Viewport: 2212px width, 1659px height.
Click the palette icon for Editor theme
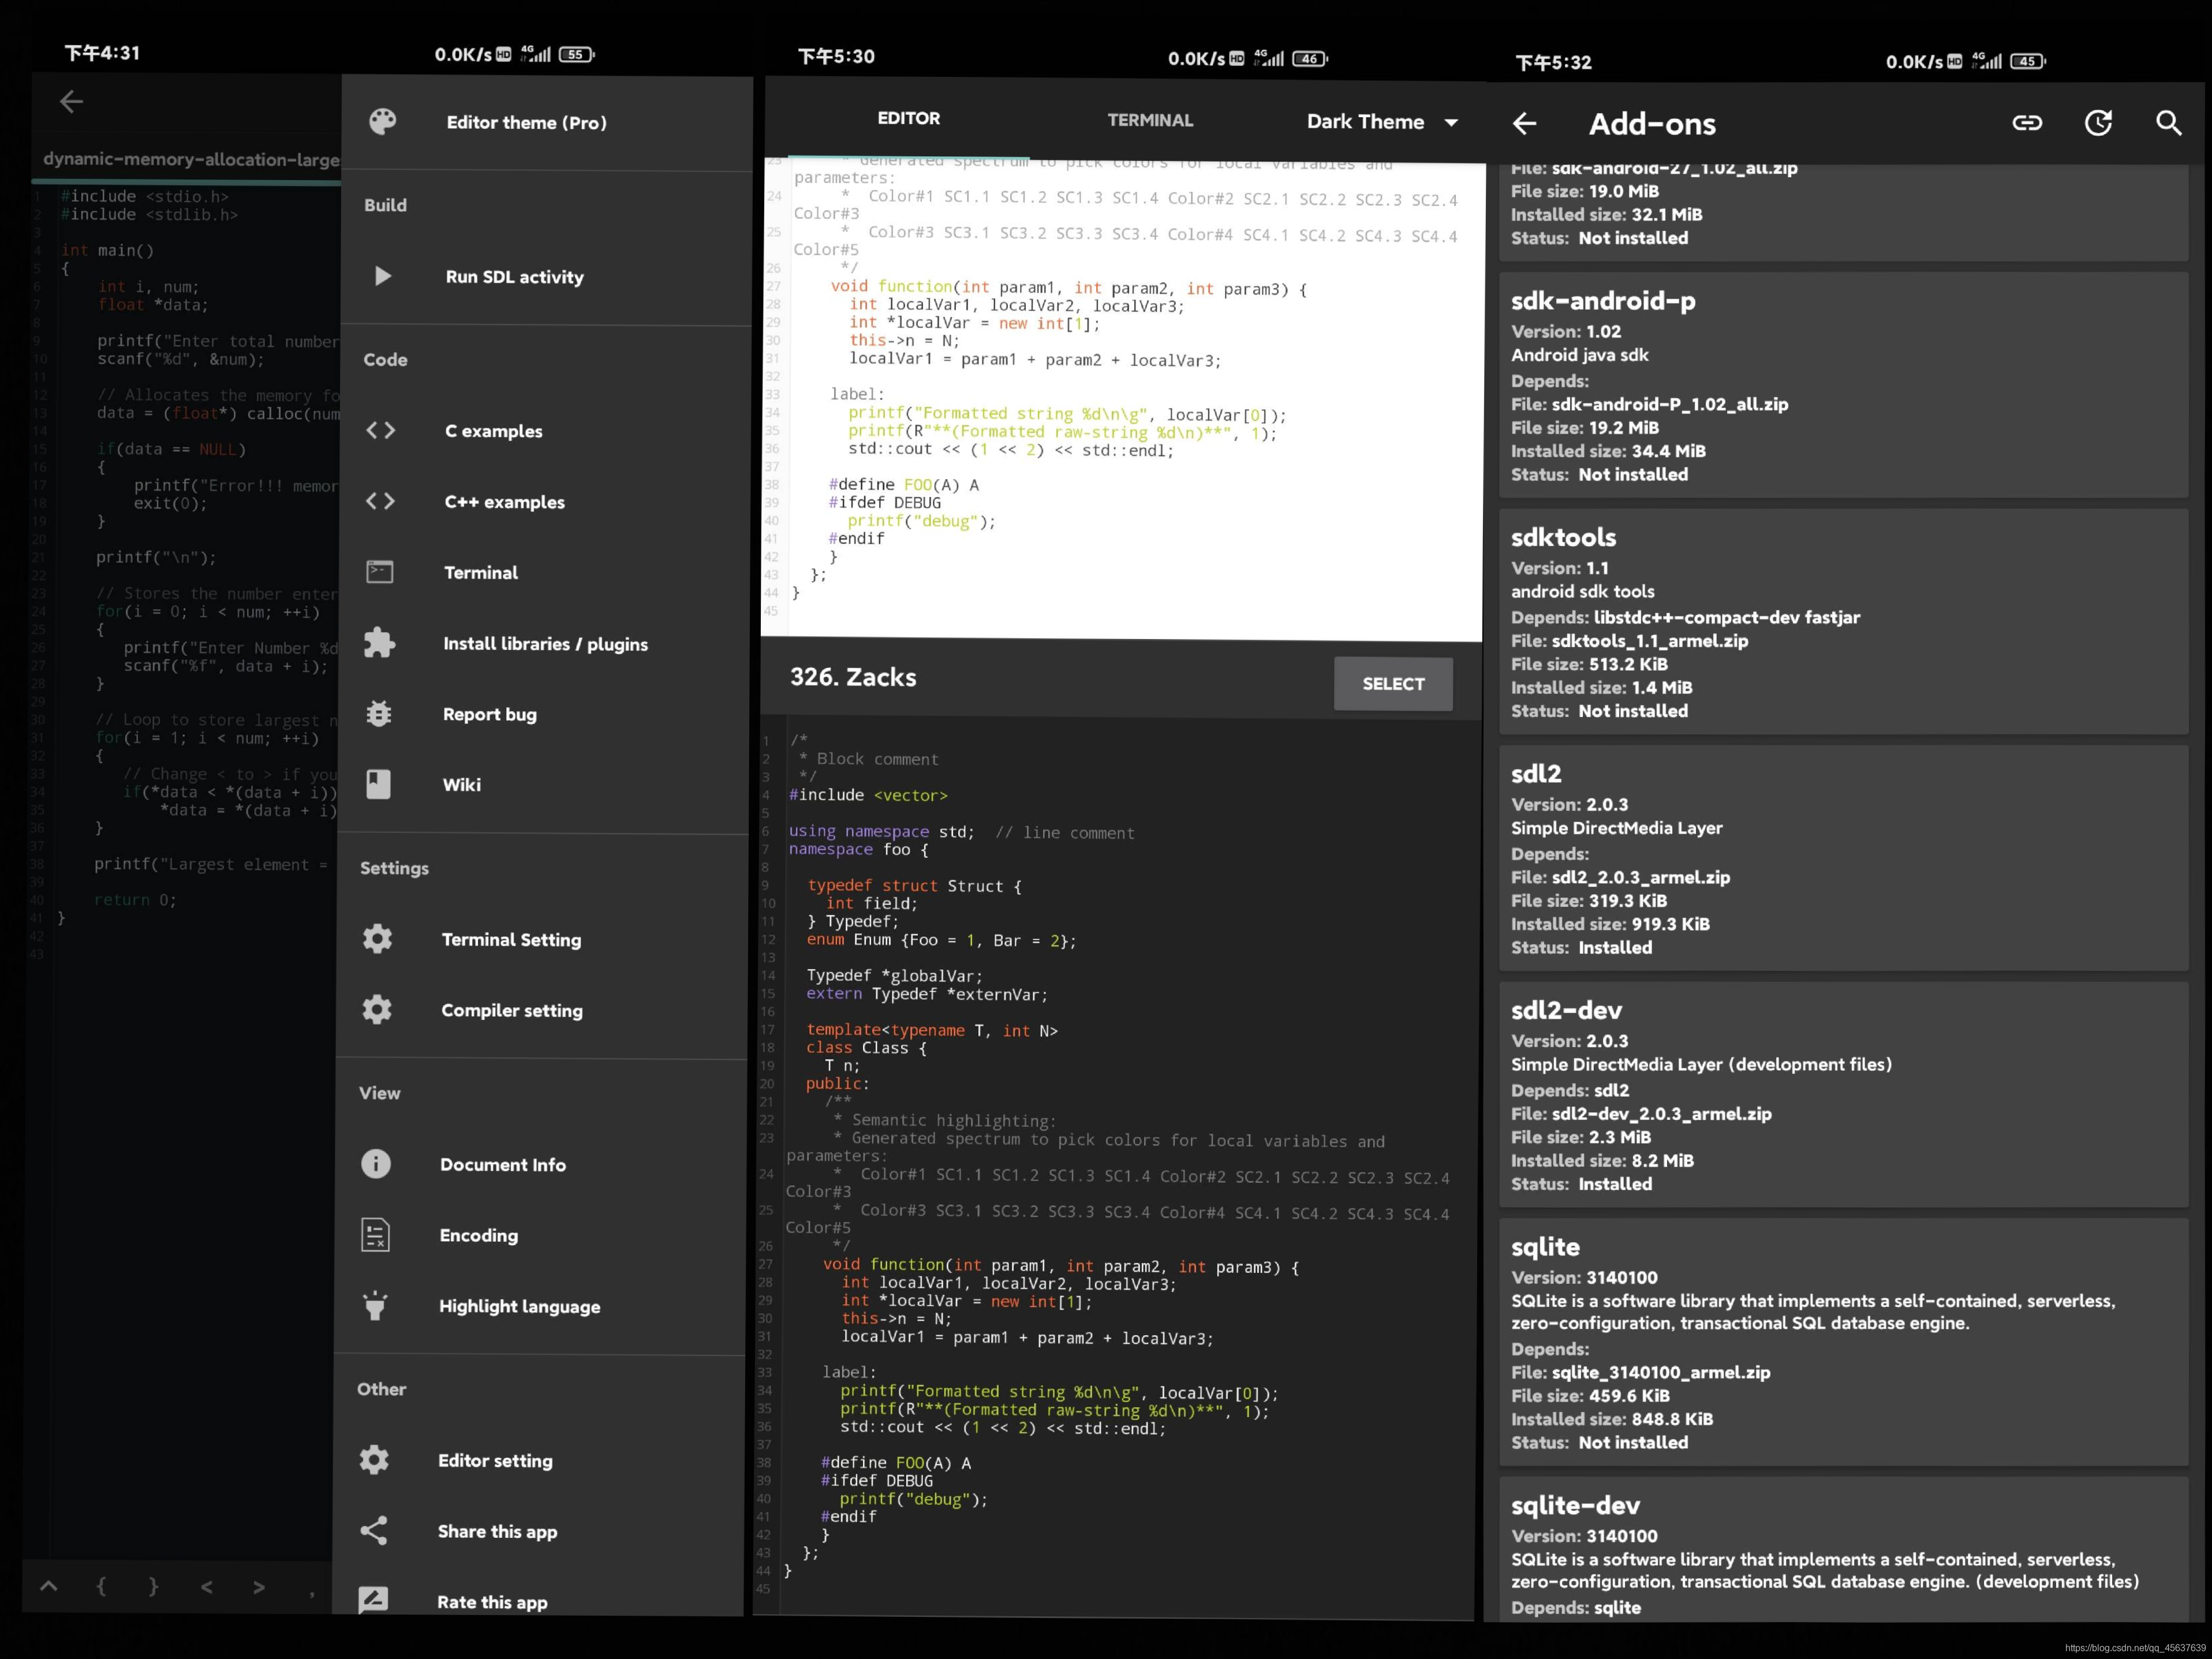point(382,122)
